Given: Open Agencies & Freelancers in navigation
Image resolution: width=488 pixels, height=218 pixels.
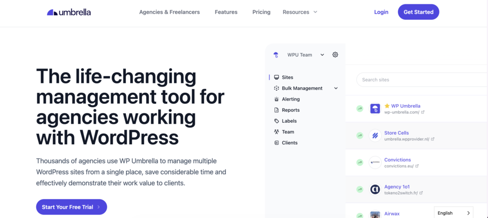Looking at the screenshot, I should pyautogui.click(x=169, y=12).
